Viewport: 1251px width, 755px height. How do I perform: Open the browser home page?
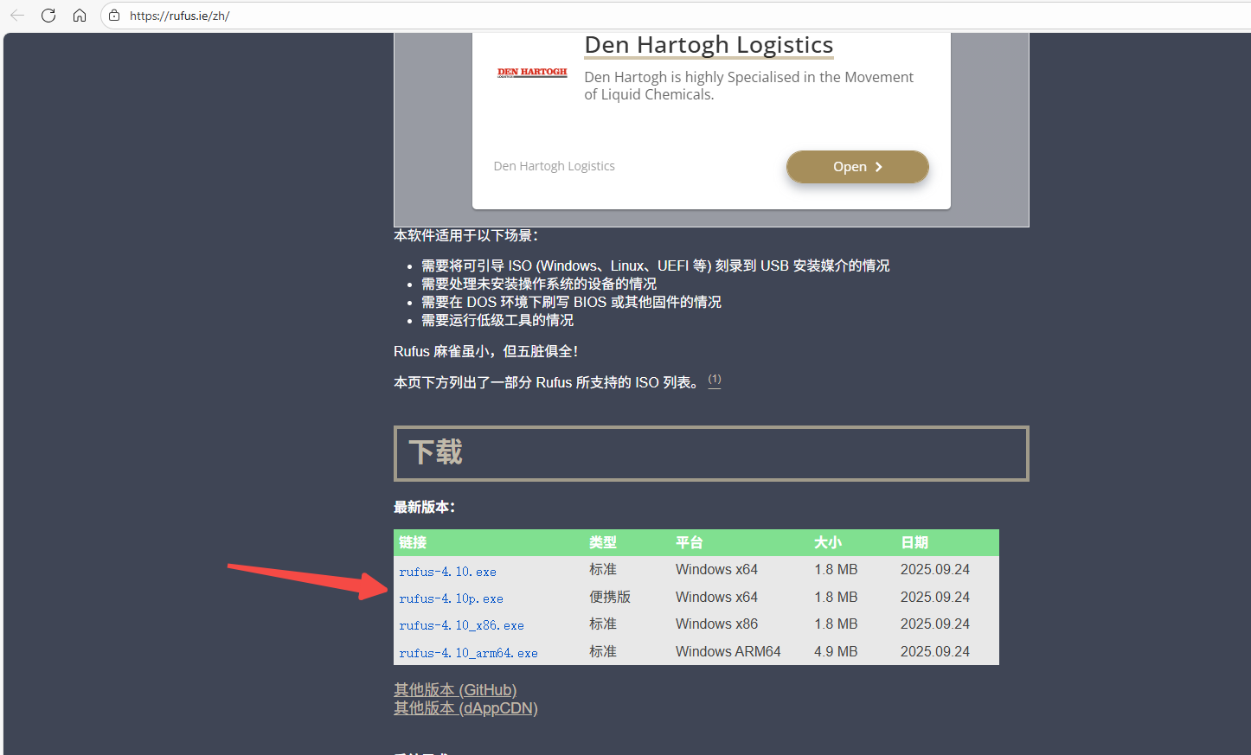80,16
